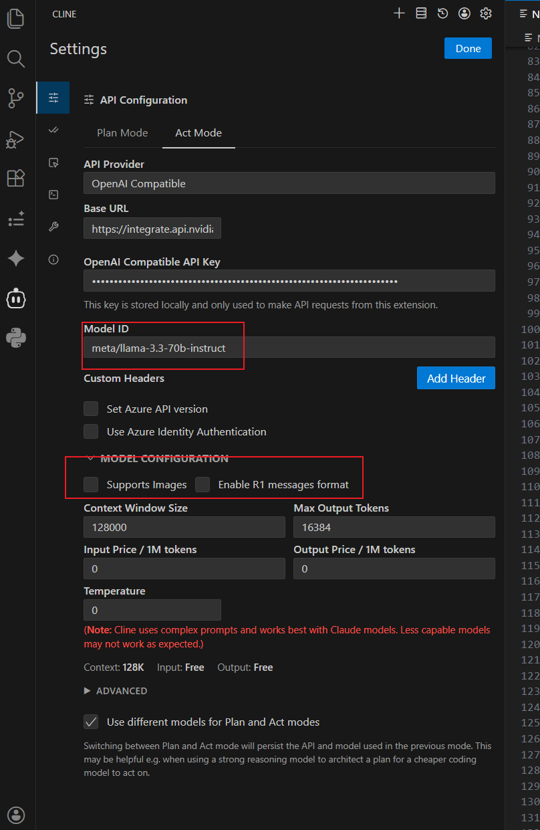
Task: Open Cline account profile icon
Action: (x=464, y=13)
